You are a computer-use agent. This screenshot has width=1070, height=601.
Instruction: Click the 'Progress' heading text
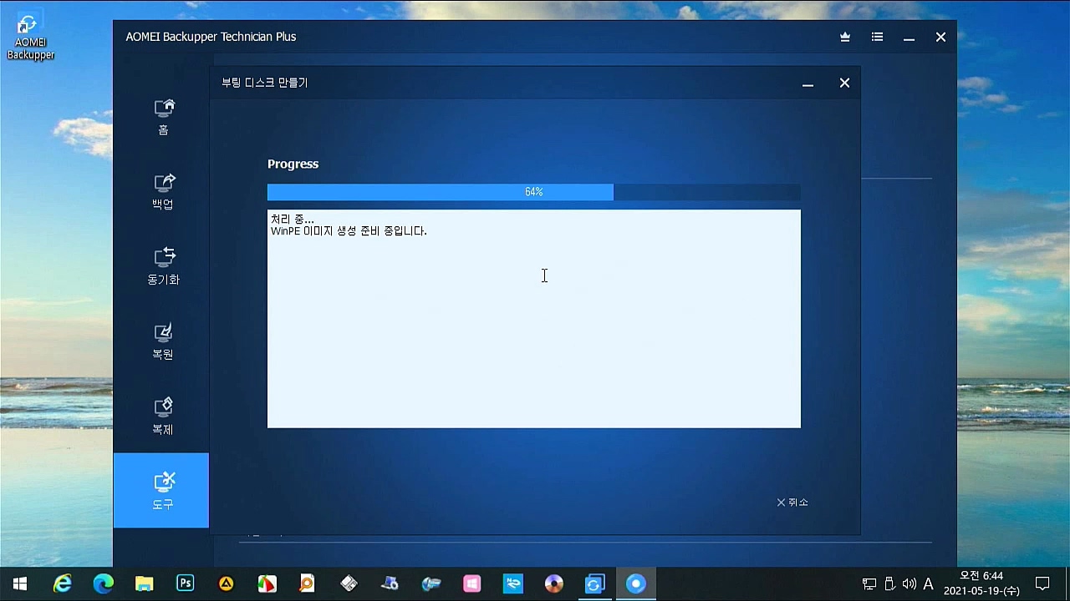[x=293, y=164]
